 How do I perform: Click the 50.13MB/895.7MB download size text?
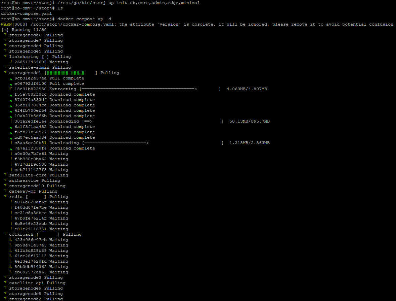249,121
